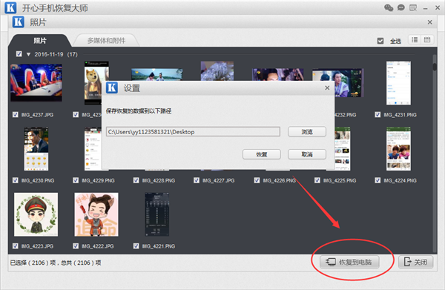445x290 pixels.
Task: Click the save path input field
Action: point(193,132)
